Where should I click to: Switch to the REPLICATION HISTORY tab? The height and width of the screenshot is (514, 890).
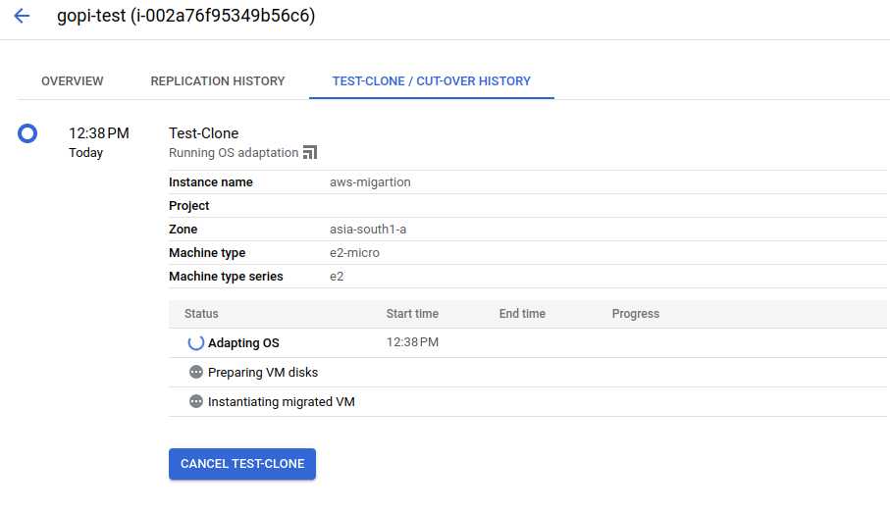pos(218,81)
